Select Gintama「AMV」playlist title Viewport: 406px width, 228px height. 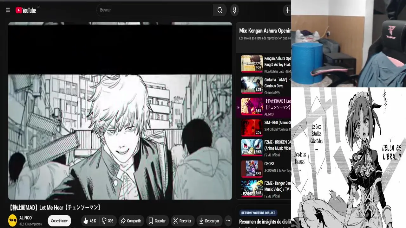(278, 83)
